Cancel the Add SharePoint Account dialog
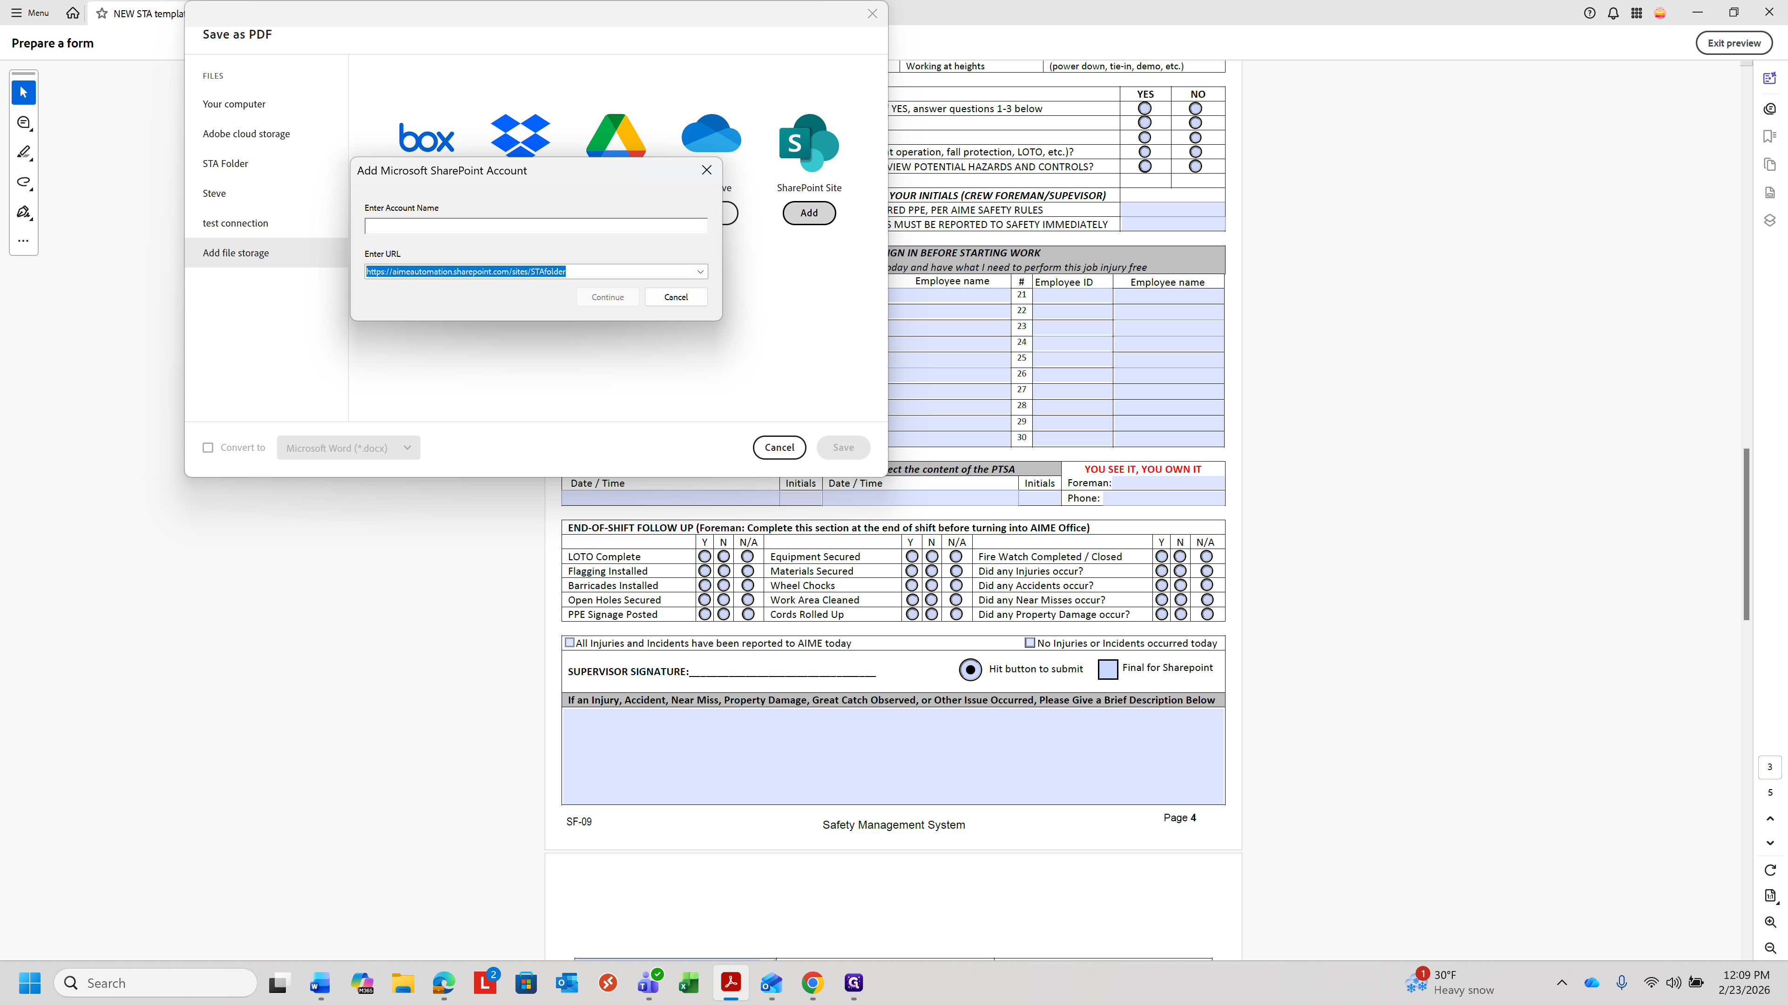 pos(675,297)
